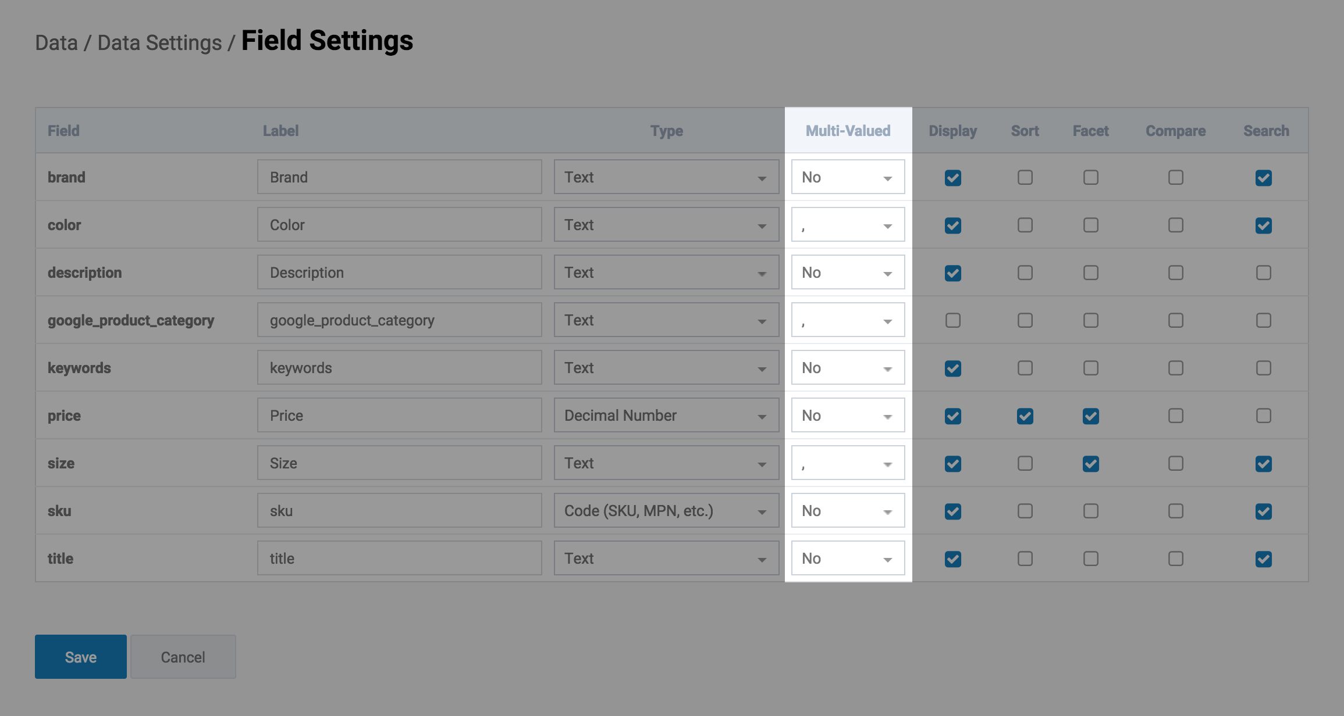Click the Save button

pyautogui.click(x=81, y=657)
